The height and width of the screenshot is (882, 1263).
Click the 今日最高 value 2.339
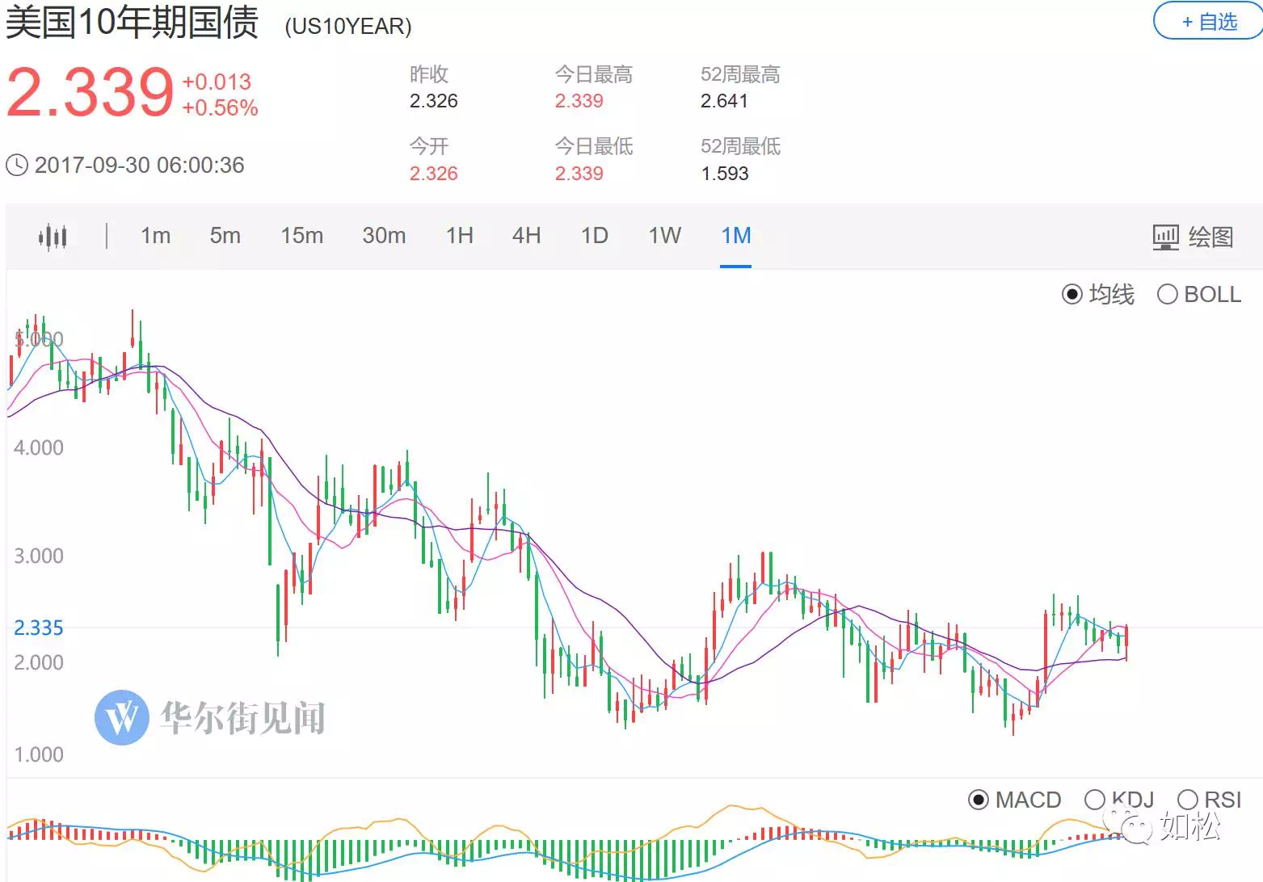[x=579, y=101]
